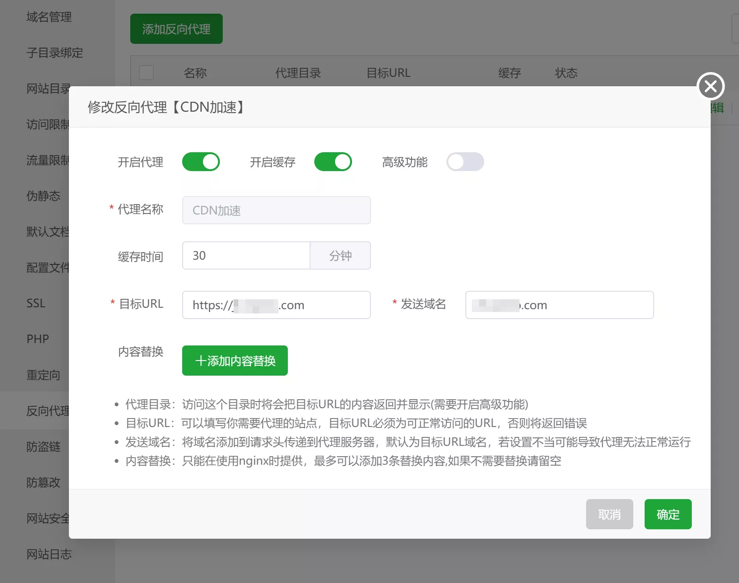
Task: Click the 代理名称 name input field
Action: 276,210
